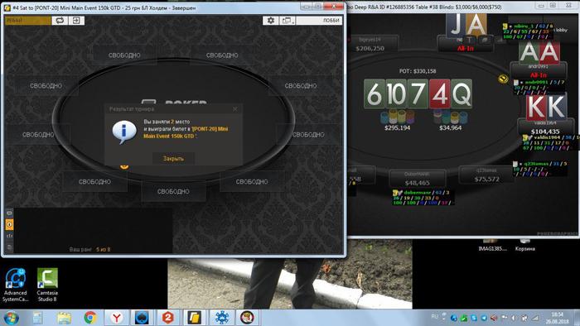
Task: Open the yellow cards taskbar app
Action: click(195, 318)
